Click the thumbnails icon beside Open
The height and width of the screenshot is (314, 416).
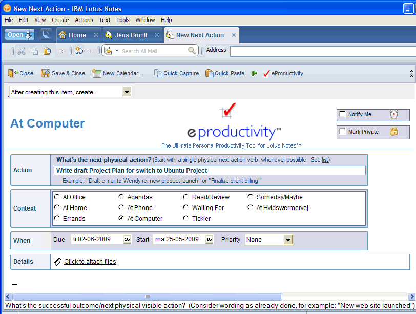pyautogui.click(x=46, y=34)
